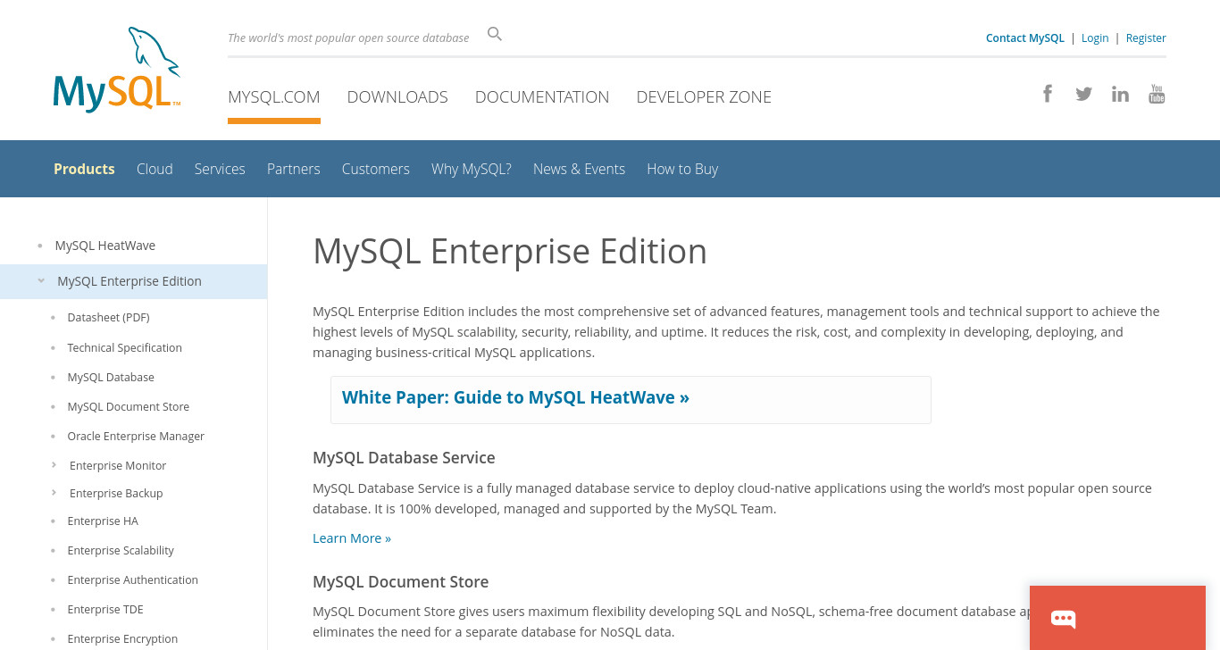The width and height of the screenshot is (1220, 650).
Task: Open Enterprise Backup sidebar link
Action: 116,493
